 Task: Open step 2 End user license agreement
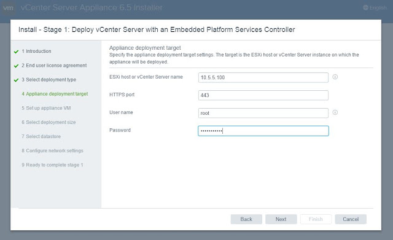tap(54, 66)
